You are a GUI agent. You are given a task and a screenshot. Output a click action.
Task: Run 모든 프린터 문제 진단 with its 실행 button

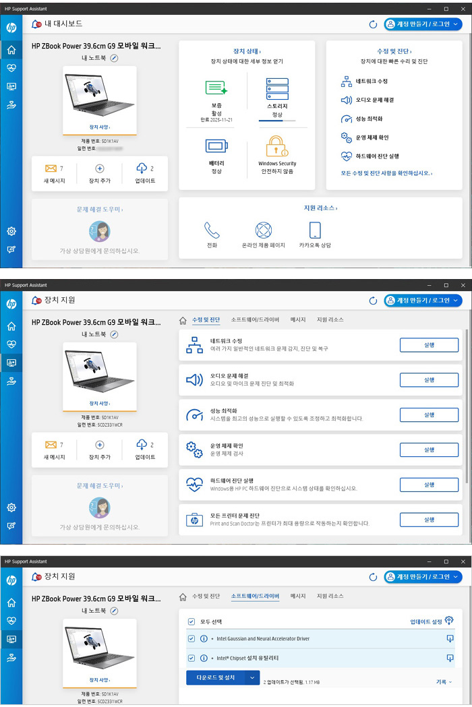pos(429,520)
